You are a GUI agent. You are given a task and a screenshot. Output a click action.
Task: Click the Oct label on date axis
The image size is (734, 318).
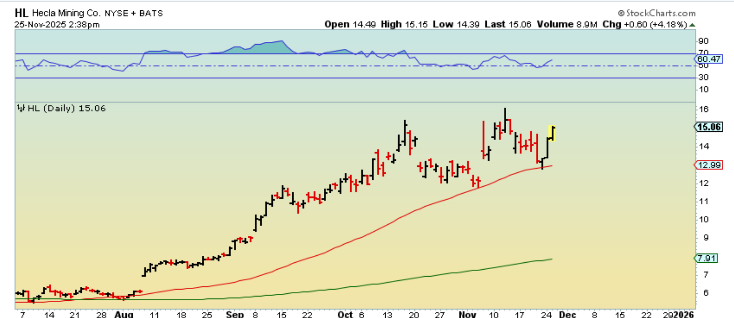click(x=345, y=314)
